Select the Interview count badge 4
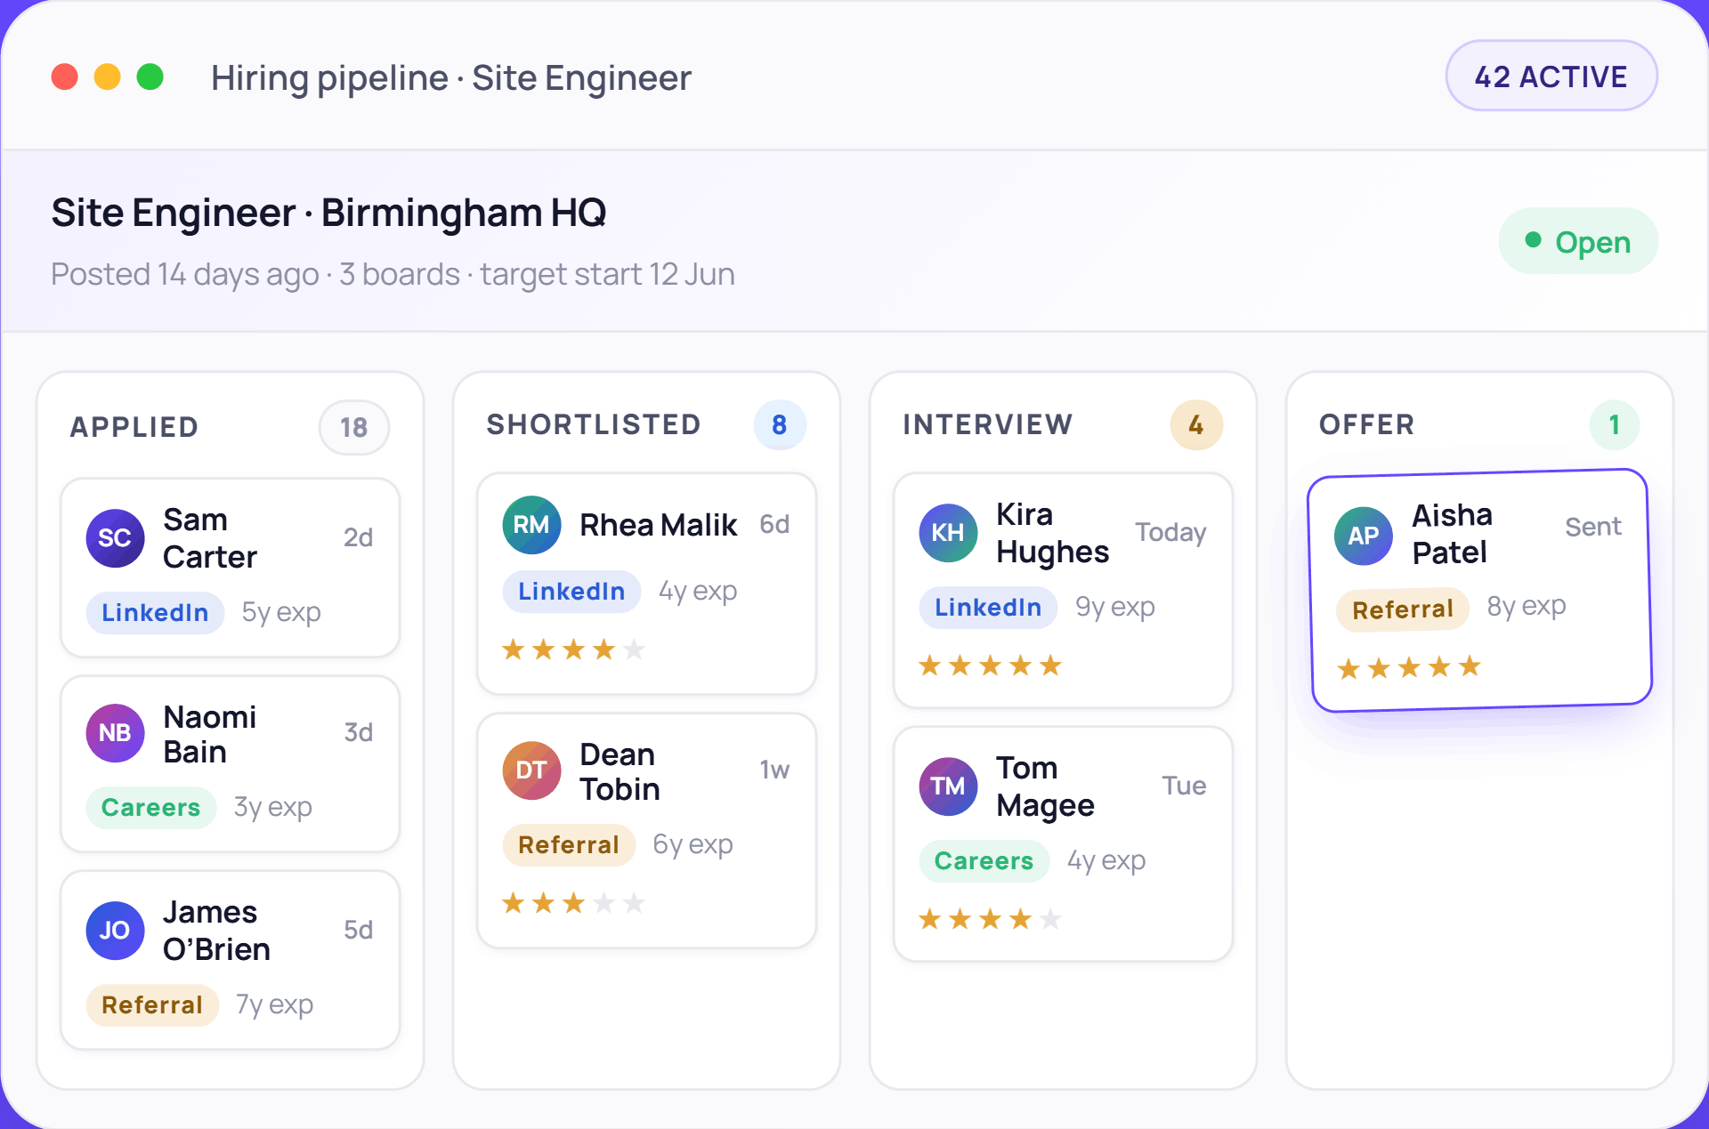Screen dimensions: 1709x1129 (x=1196, y=425)
